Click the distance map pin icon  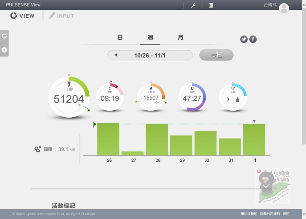point(38,149)
